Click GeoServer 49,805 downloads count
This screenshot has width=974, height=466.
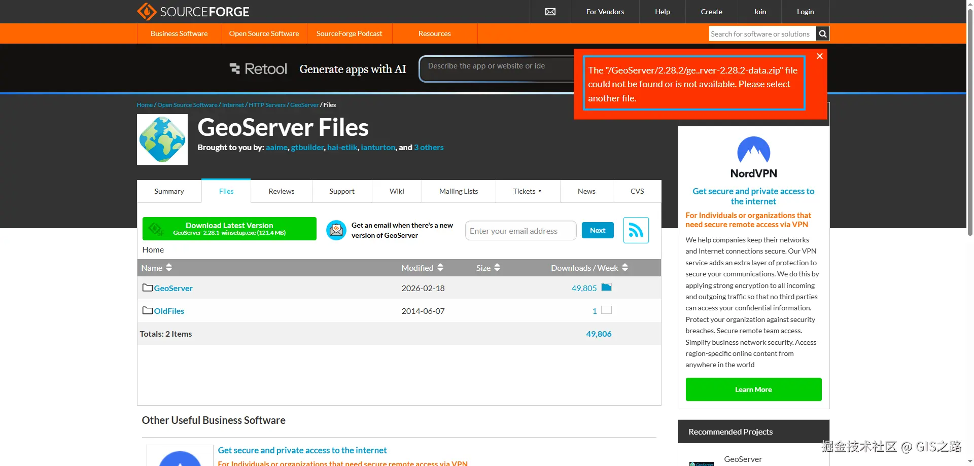(x=584, y=288)
